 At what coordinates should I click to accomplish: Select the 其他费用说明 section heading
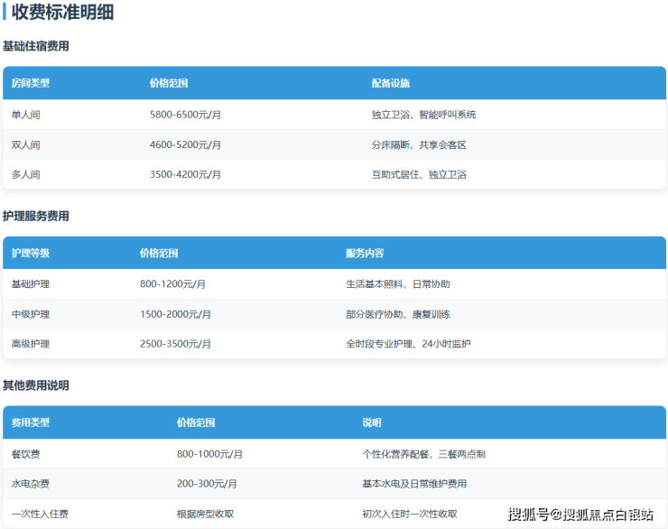coord(36,385)
